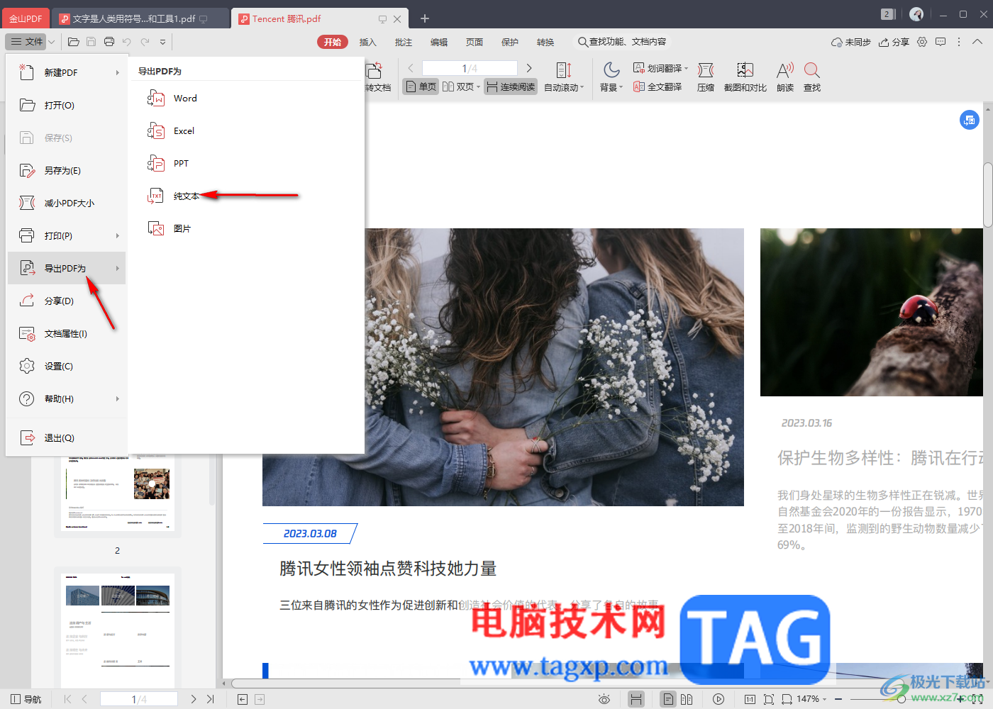Choose 打开(O) in the file menu
This screenshot has height=709, width=993.
67,105
